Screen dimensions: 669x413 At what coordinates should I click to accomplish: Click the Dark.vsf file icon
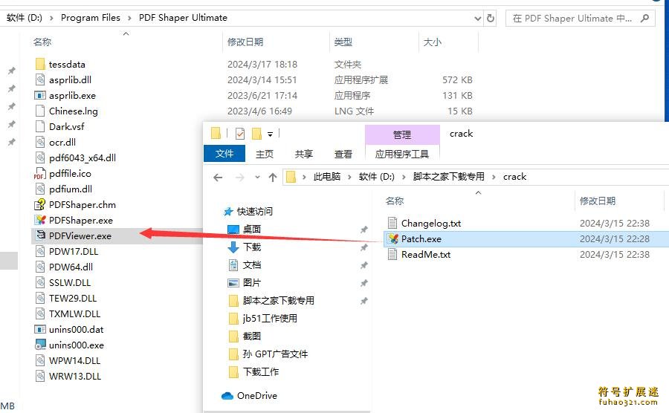click(x=40, y=126)
